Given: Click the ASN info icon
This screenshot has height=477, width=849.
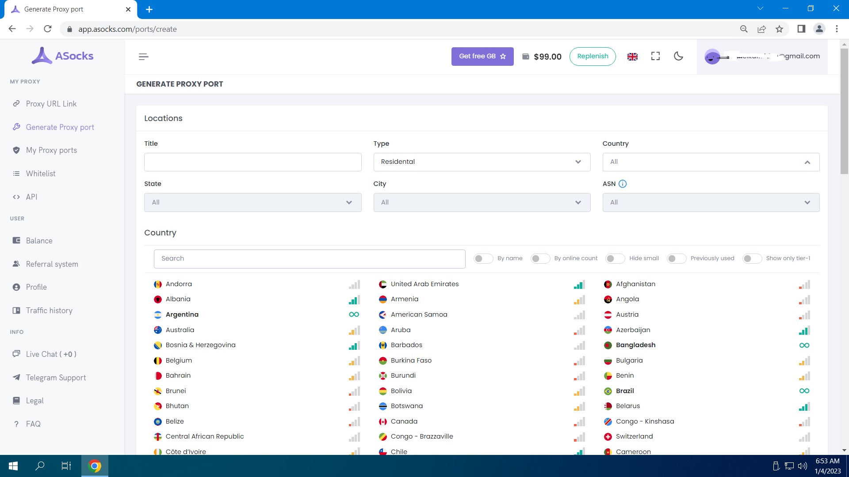Looking at the screenshot, I should click(x=623, y=184).
